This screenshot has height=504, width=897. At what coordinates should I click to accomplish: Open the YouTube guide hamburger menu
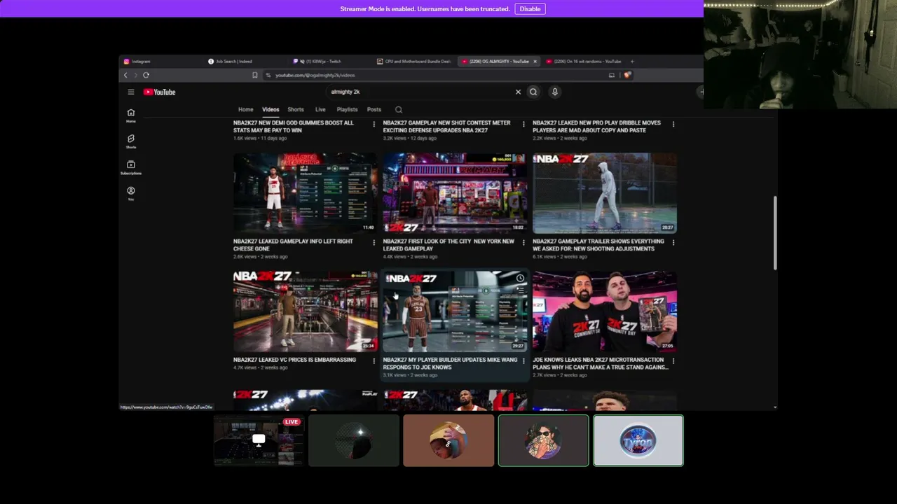130,92
